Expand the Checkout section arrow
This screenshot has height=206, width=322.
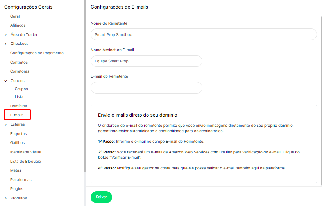[5, 44]
